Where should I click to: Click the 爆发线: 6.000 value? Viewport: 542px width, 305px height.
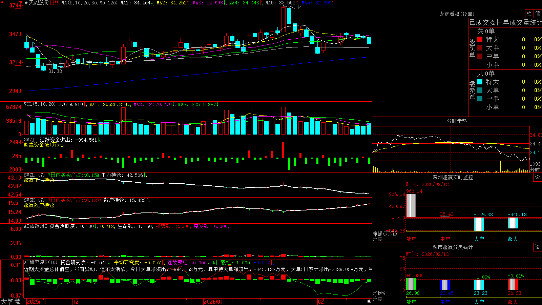pos(211,226)
